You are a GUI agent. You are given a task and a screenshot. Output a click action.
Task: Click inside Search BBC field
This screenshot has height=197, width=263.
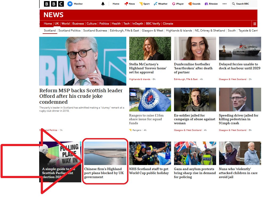[244, 4]
